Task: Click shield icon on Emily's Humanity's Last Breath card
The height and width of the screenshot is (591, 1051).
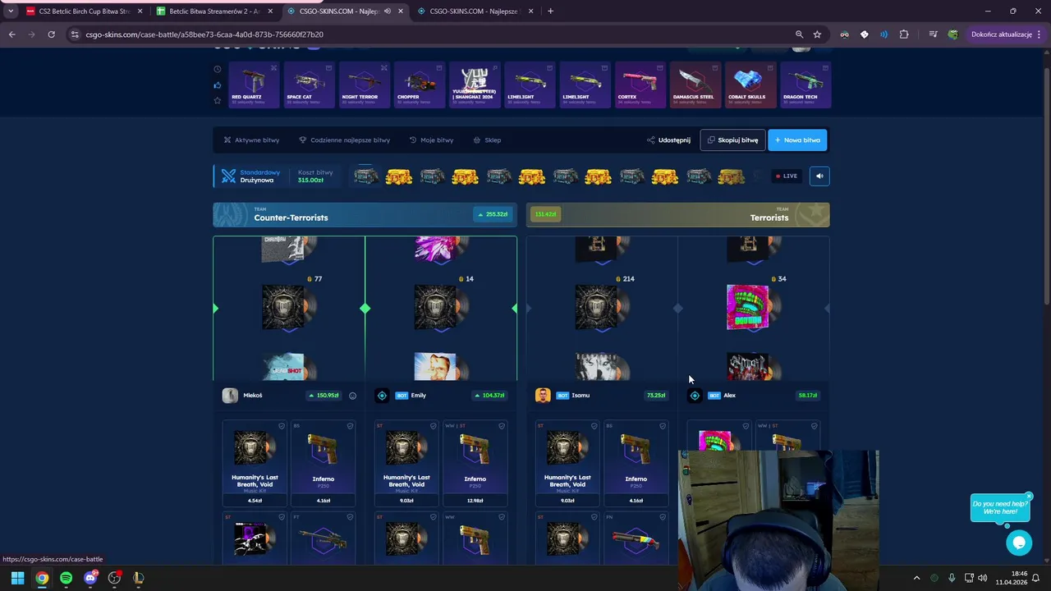Action: click(433, 426)
